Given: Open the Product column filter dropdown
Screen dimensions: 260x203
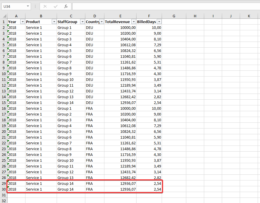Looking at the screenshot, I should tap(54, 22).
